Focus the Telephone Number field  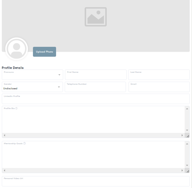[95, 87]
